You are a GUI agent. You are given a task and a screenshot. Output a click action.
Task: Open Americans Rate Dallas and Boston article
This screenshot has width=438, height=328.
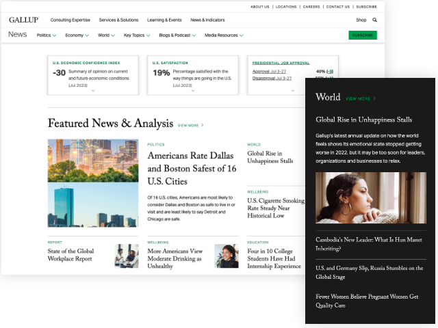click(x=192, y=169)
